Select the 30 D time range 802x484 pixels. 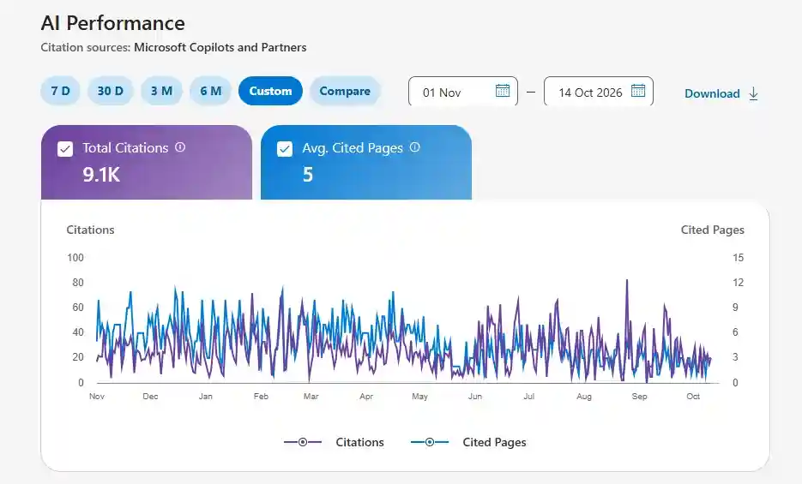pyautogui.click(x=110, y=91)
